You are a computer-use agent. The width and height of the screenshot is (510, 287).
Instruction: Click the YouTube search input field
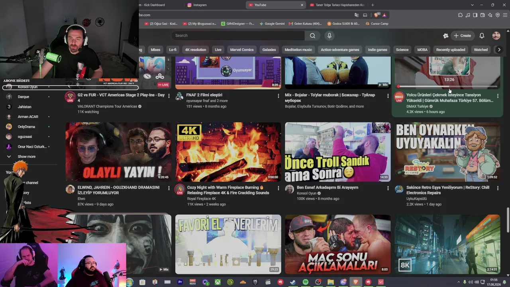[x=238, y=35]
